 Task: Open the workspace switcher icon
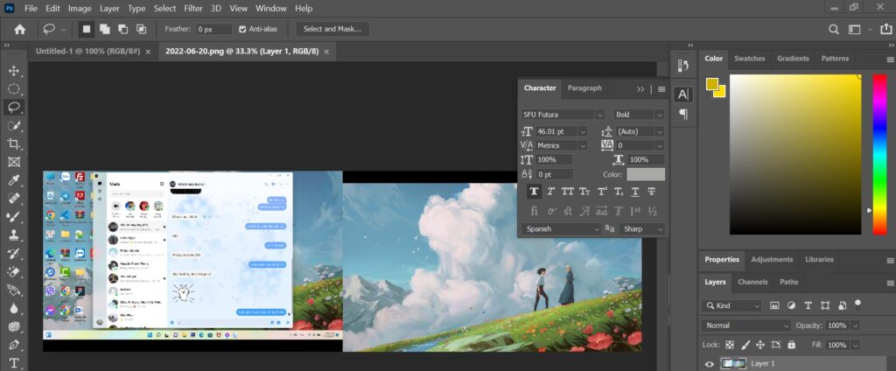point(854,29)
